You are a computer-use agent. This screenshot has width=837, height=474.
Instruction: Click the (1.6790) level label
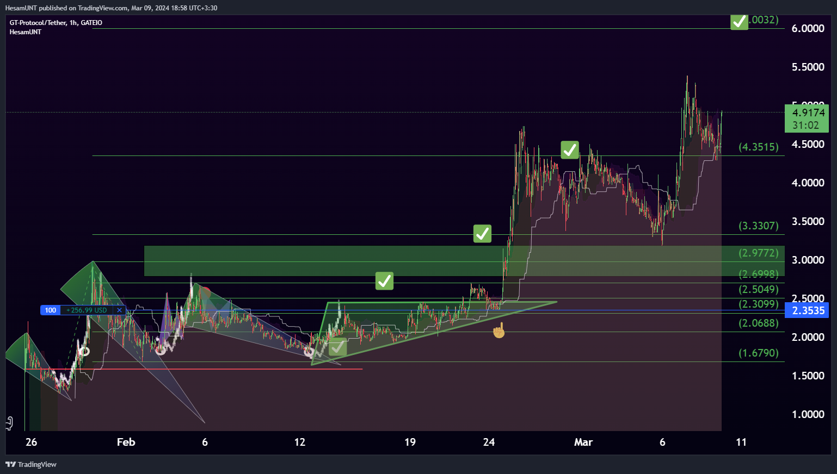759,353
